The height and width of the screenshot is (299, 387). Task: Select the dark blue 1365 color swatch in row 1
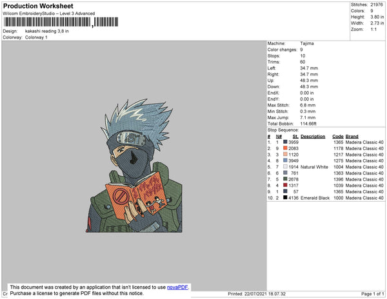coord(285,142)
